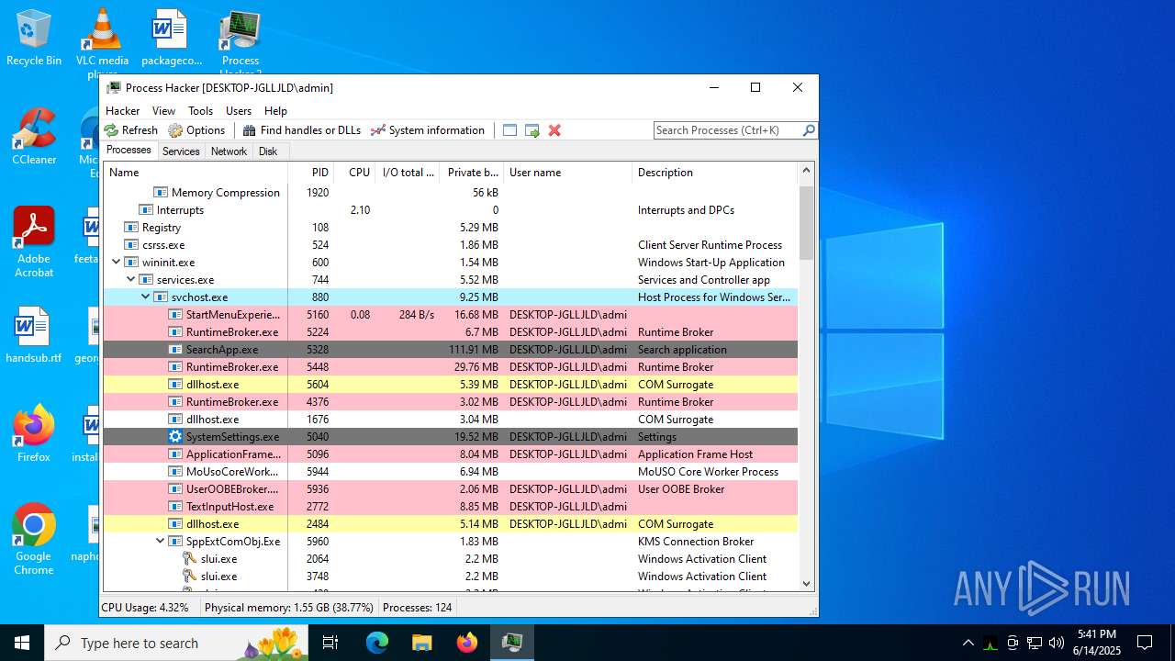Switch to the Network tab
Viewport: 1175px width, 661px height.
pos(229,151)
